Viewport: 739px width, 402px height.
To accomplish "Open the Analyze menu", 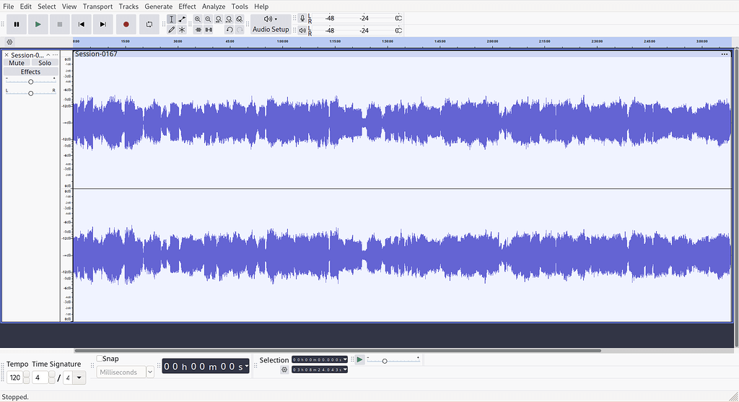I will [x=214, y=6].
